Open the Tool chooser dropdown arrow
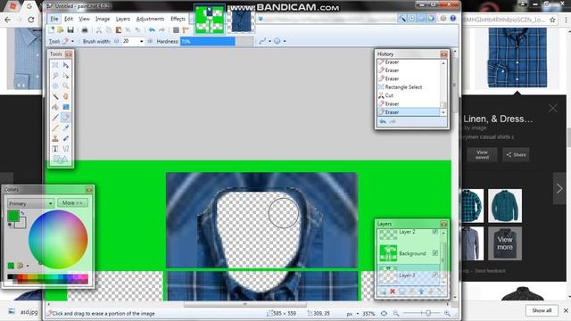Image resolution: width=571 pixels, height=321 pixels. [x=72, y=42]
